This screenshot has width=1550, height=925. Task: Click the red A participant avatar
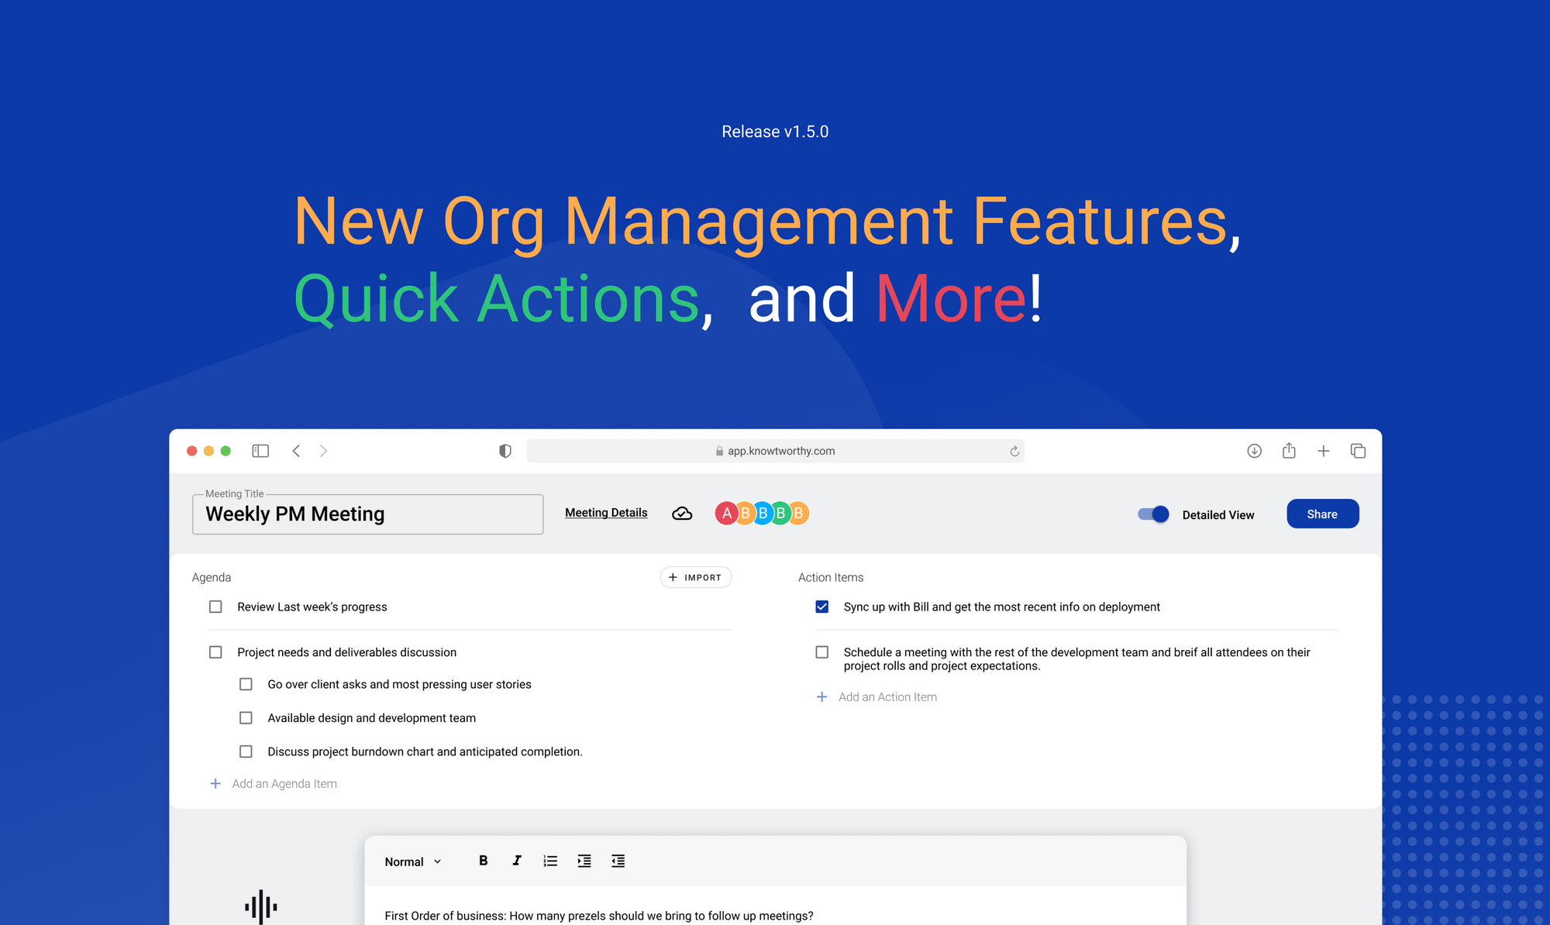tap(726, 513)
